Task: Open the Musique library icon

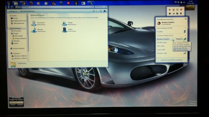Action: [x=34, y=30]
